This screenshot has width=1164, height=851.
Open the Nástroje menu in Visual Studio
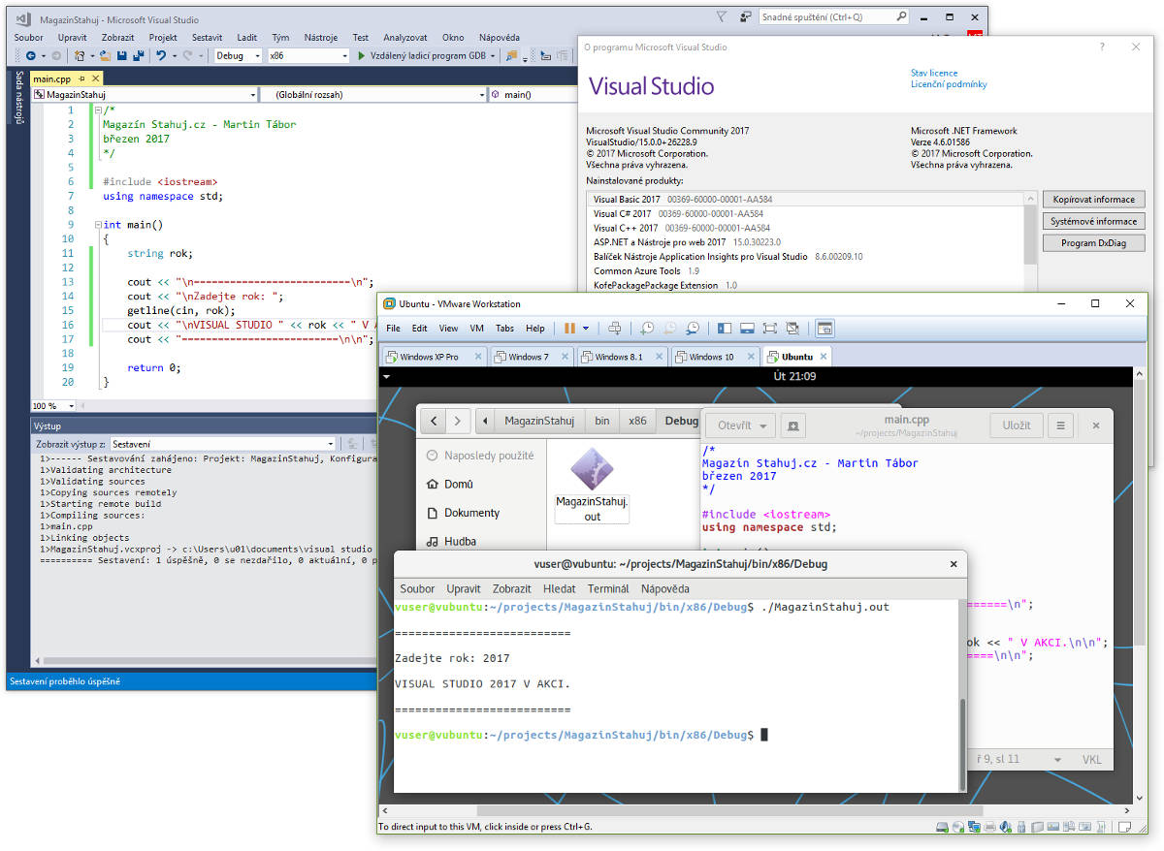point(320,37)
